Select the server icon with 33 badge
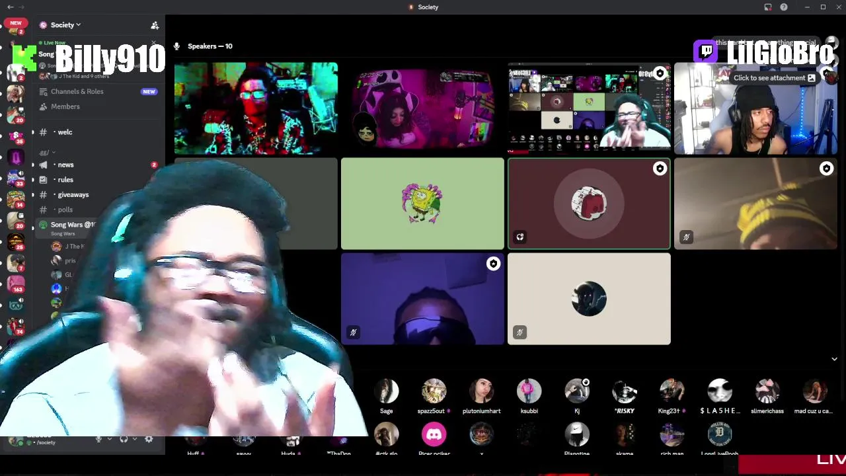This screenshot has height=476, width=846. coord(16,178)
